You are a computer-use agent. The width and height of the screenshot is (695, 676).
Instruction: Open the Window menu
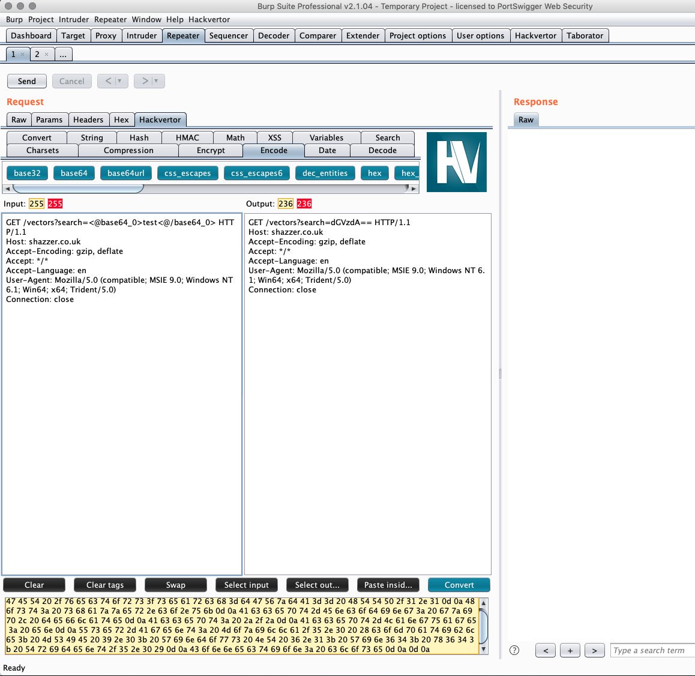(x=146, y=19)
